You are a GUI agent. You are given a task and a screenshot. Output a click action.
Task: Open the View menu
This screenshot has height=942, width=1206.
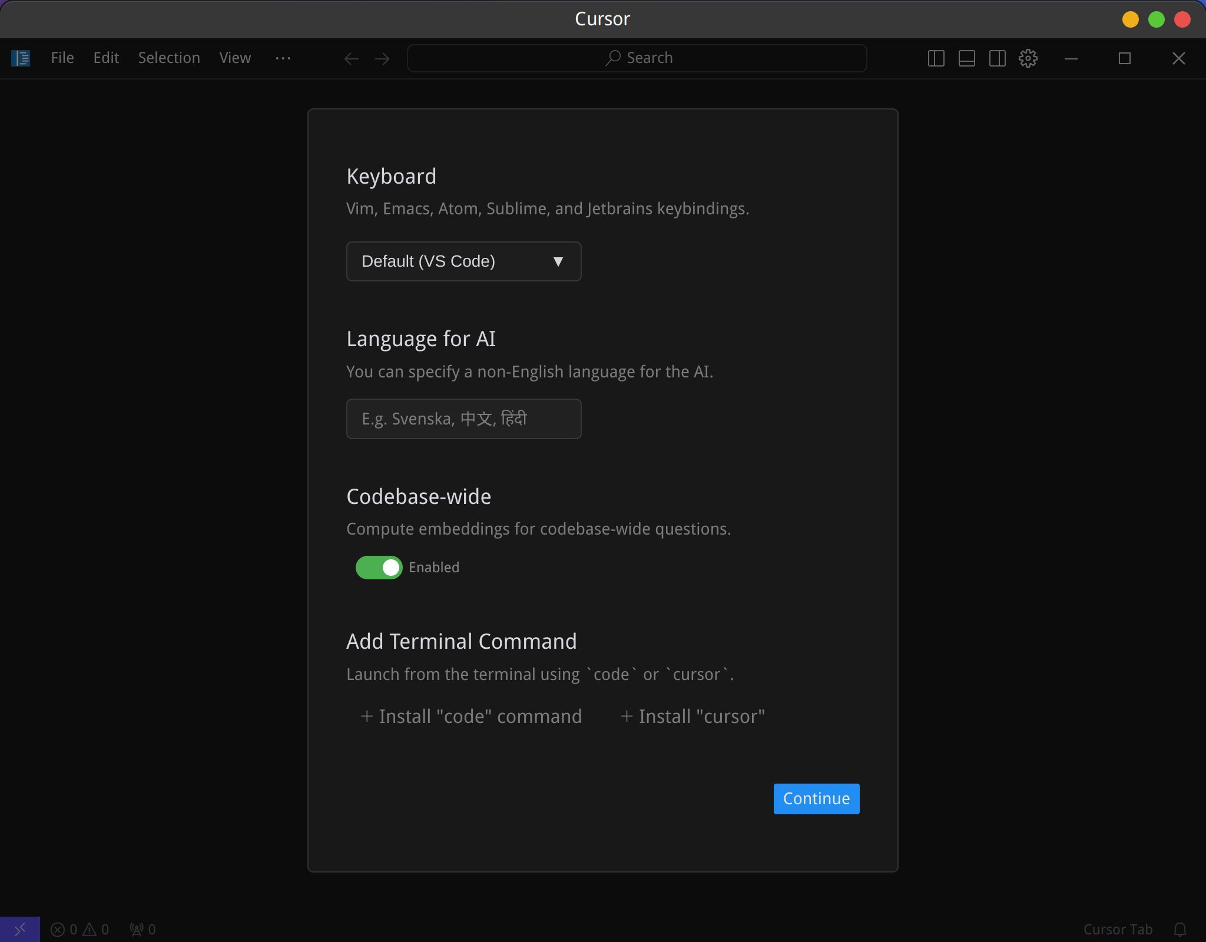[235, 58]
